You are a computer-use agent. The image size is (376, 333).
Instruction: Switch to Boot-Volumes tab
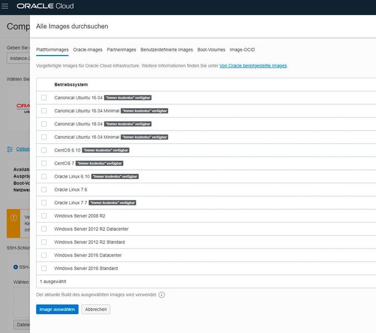[211, 50]
